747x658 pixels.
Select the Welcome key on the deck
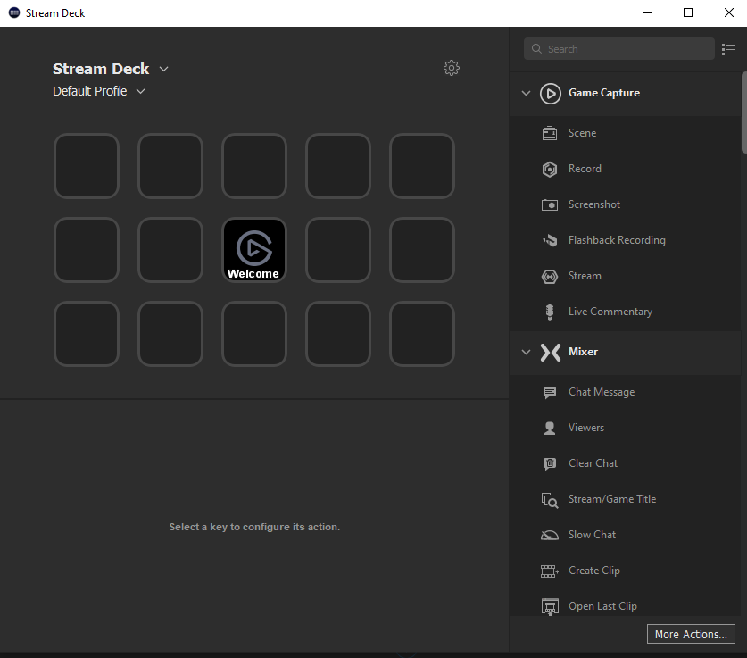[254, 250]
